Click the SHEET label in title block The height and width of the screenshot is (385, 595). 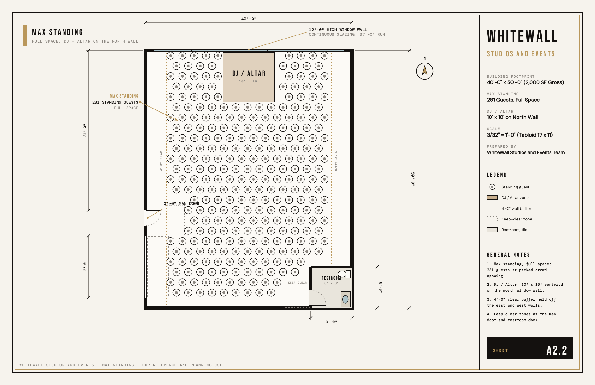click(x=500, y=350)
